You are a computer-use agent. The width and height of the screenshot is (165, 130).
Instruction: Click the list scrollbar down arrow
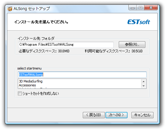[144, 86]
